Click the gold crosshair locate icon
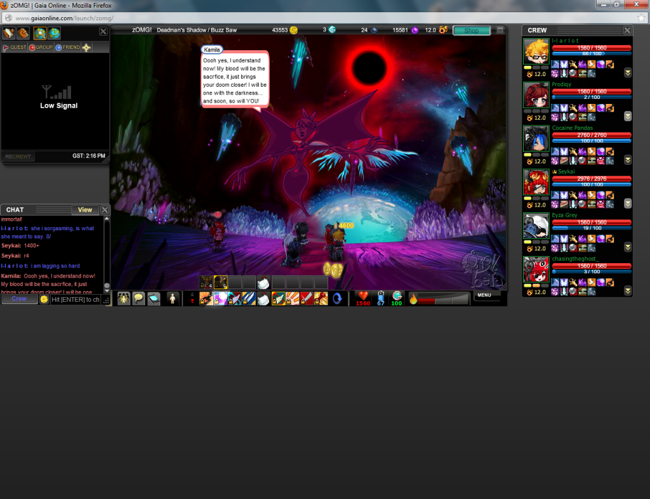 [x=86, y=47]
